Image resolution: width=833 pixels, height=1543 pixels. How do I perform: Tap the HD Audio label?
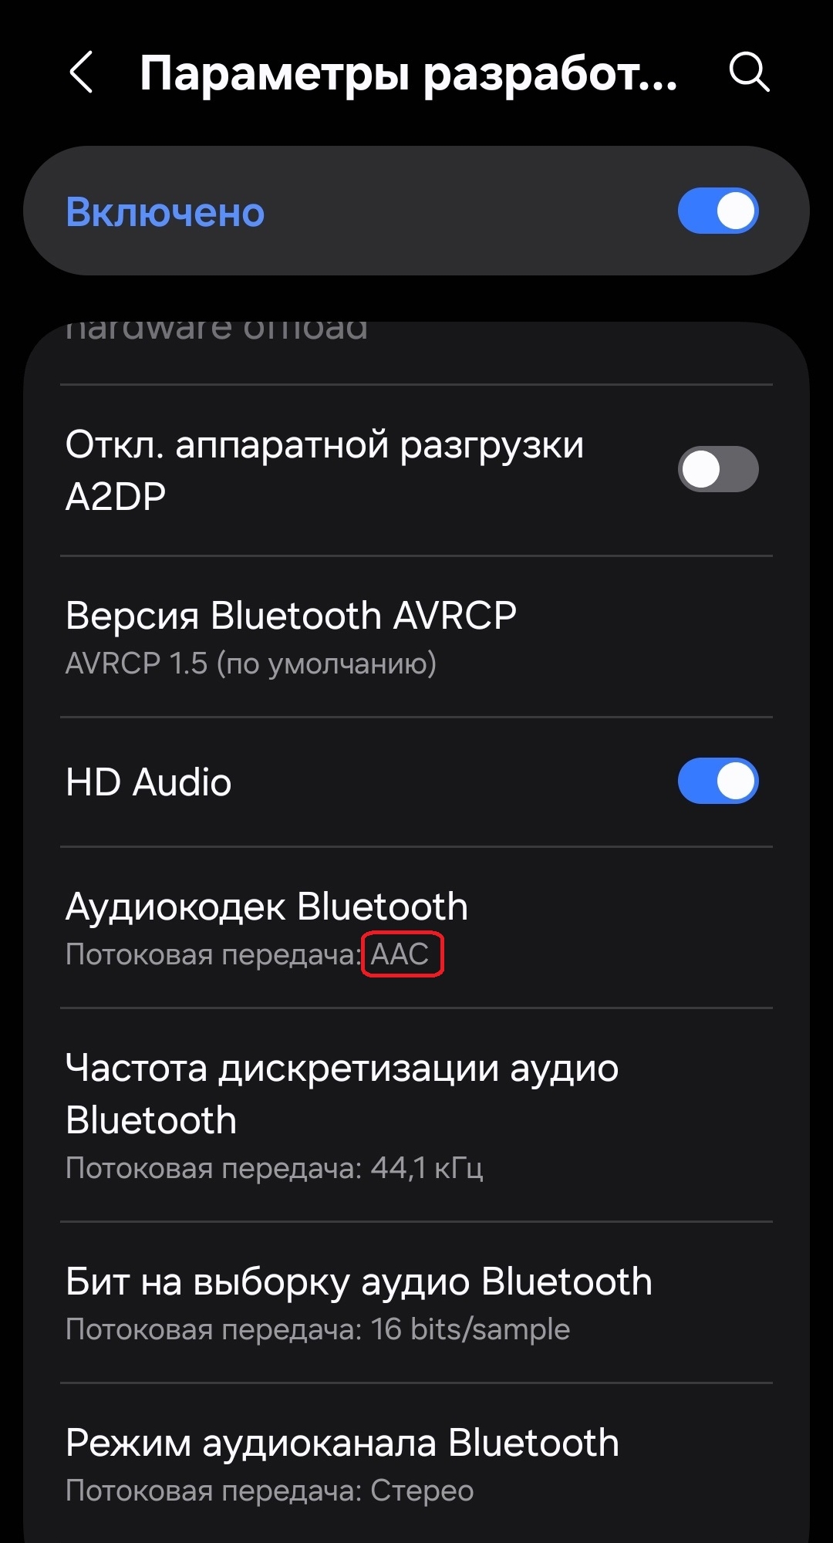point(149,782)
